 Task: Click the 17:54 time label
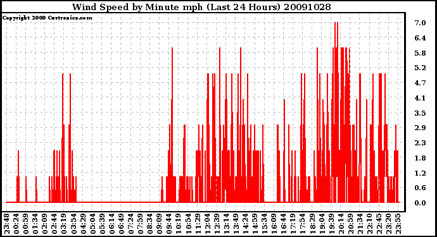tap(303, 224)
